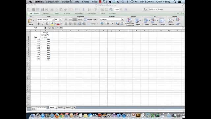The height and width of the screenshot is (119, 211).
Task: Open the font size 11 dropdown
Action: pyautogui.click(x=61, y=20)
